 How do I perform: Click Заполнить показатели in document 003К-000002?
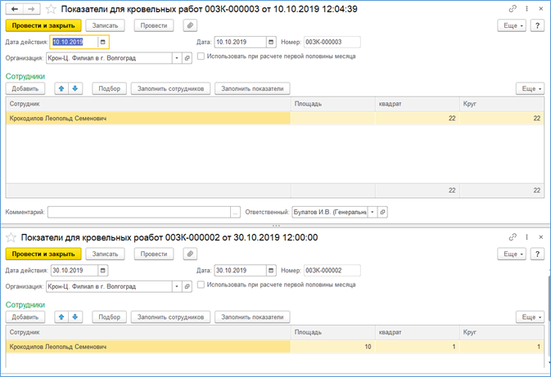click(x=252, y=316)
